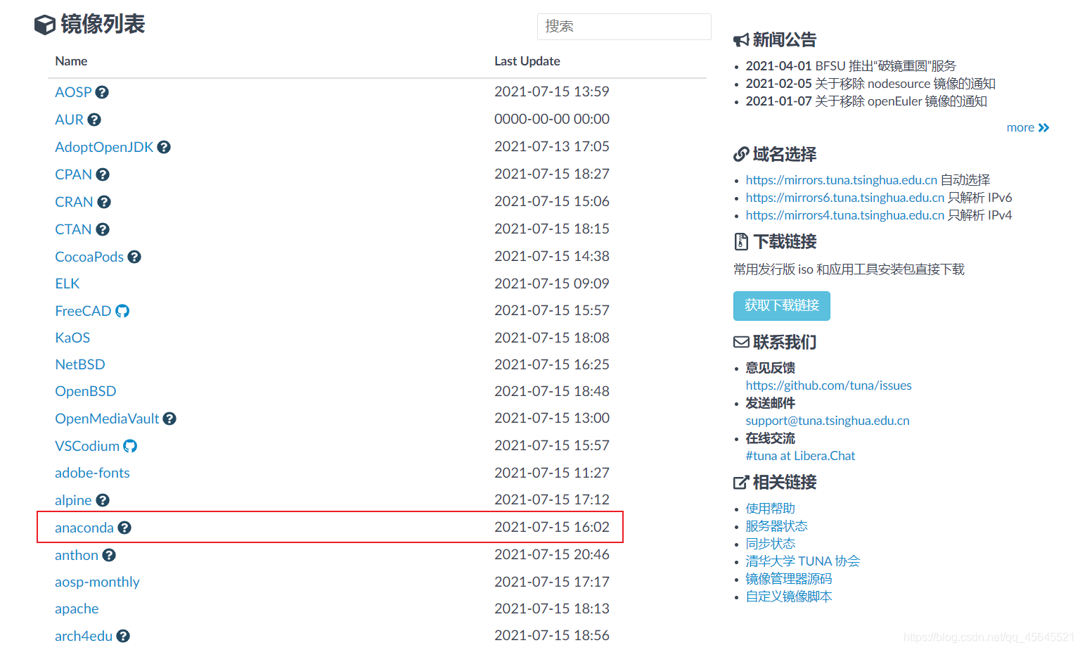Screen dimensions: 1080x650
Task: Click the 获取下载链接 download button
Action: tap(782, 306)
